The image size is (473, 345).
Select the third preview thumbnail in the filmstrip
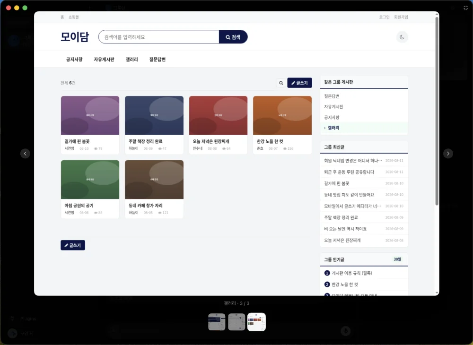(256, 322)
